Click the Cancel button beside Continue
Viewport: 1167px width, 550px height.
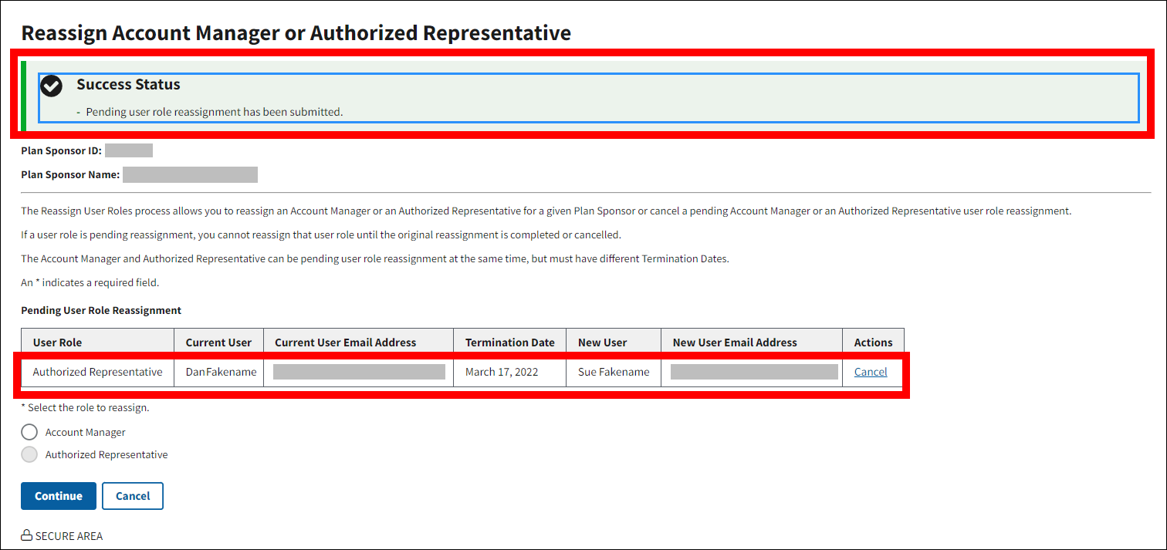pyautogui.click(x=132, y=496)
